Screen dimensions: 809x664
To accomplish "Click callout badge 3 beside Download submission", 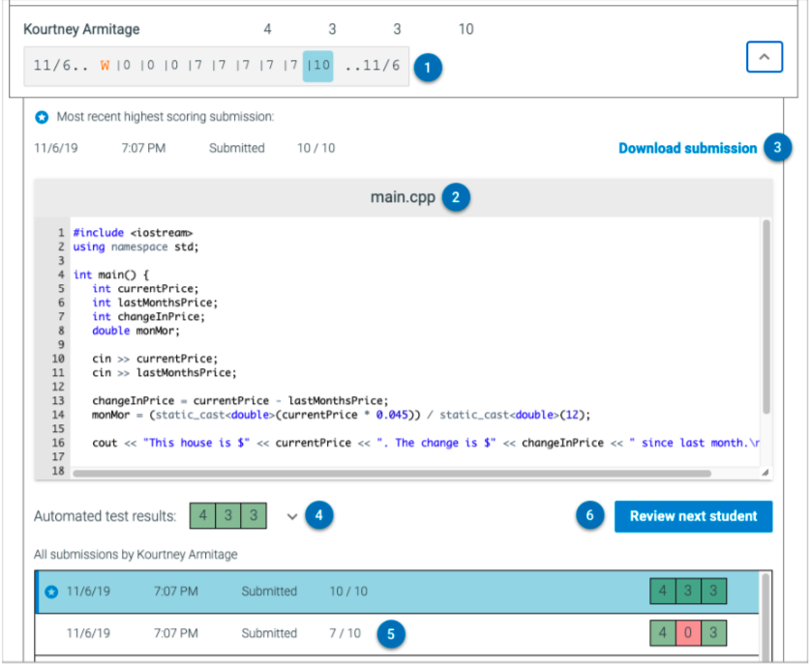I will click(x=777, y=147).
